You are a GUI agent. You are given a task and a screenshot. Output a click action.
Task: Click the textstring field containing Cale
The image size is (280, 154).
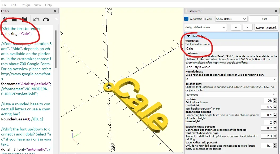tap(231, 48)
